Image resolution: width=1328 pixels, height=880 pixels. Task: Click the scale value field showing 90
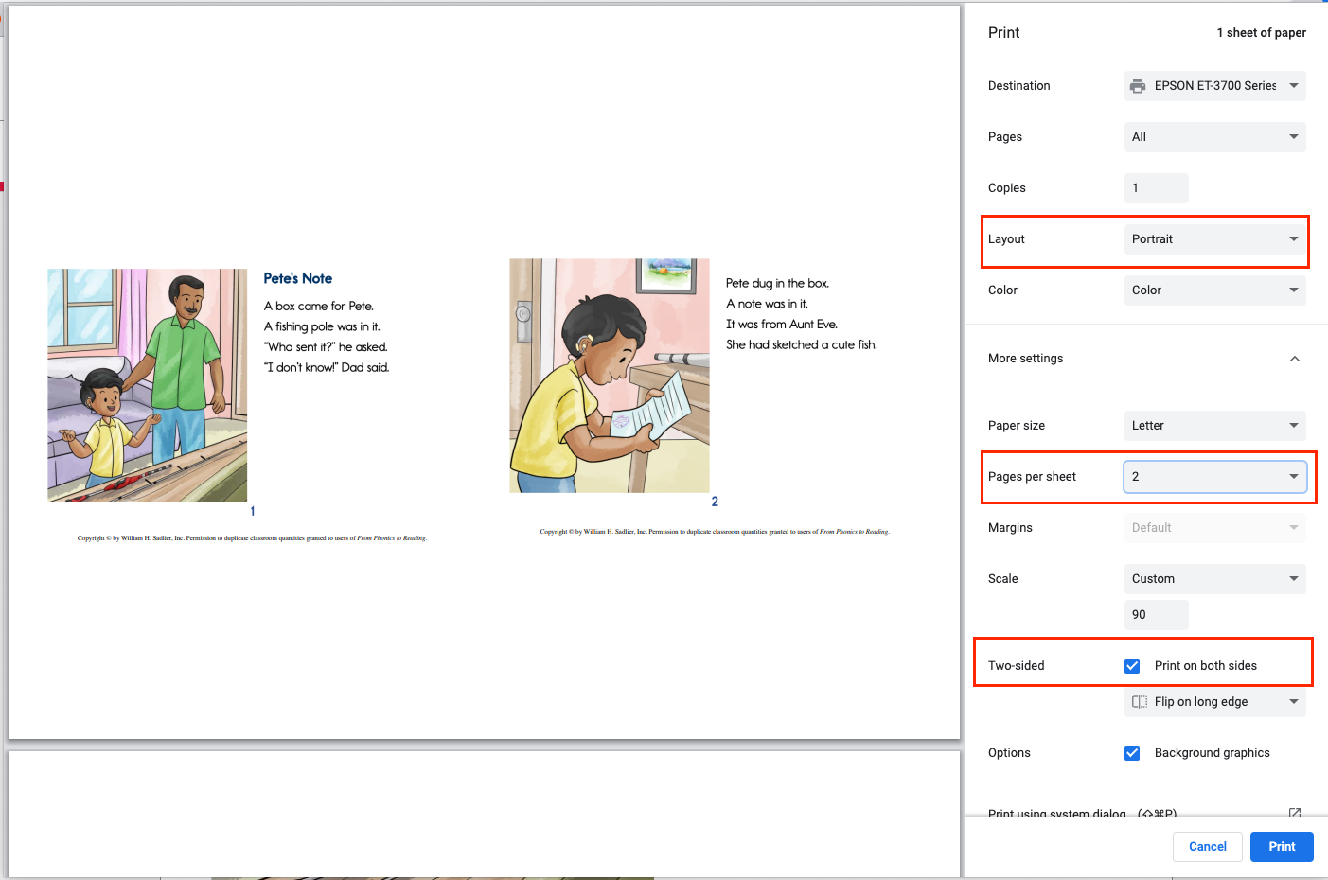point(1156,615)
